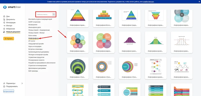Open the purple bell curve infographic template
This screenshot has height=96, width=201.
pos(130,42)
